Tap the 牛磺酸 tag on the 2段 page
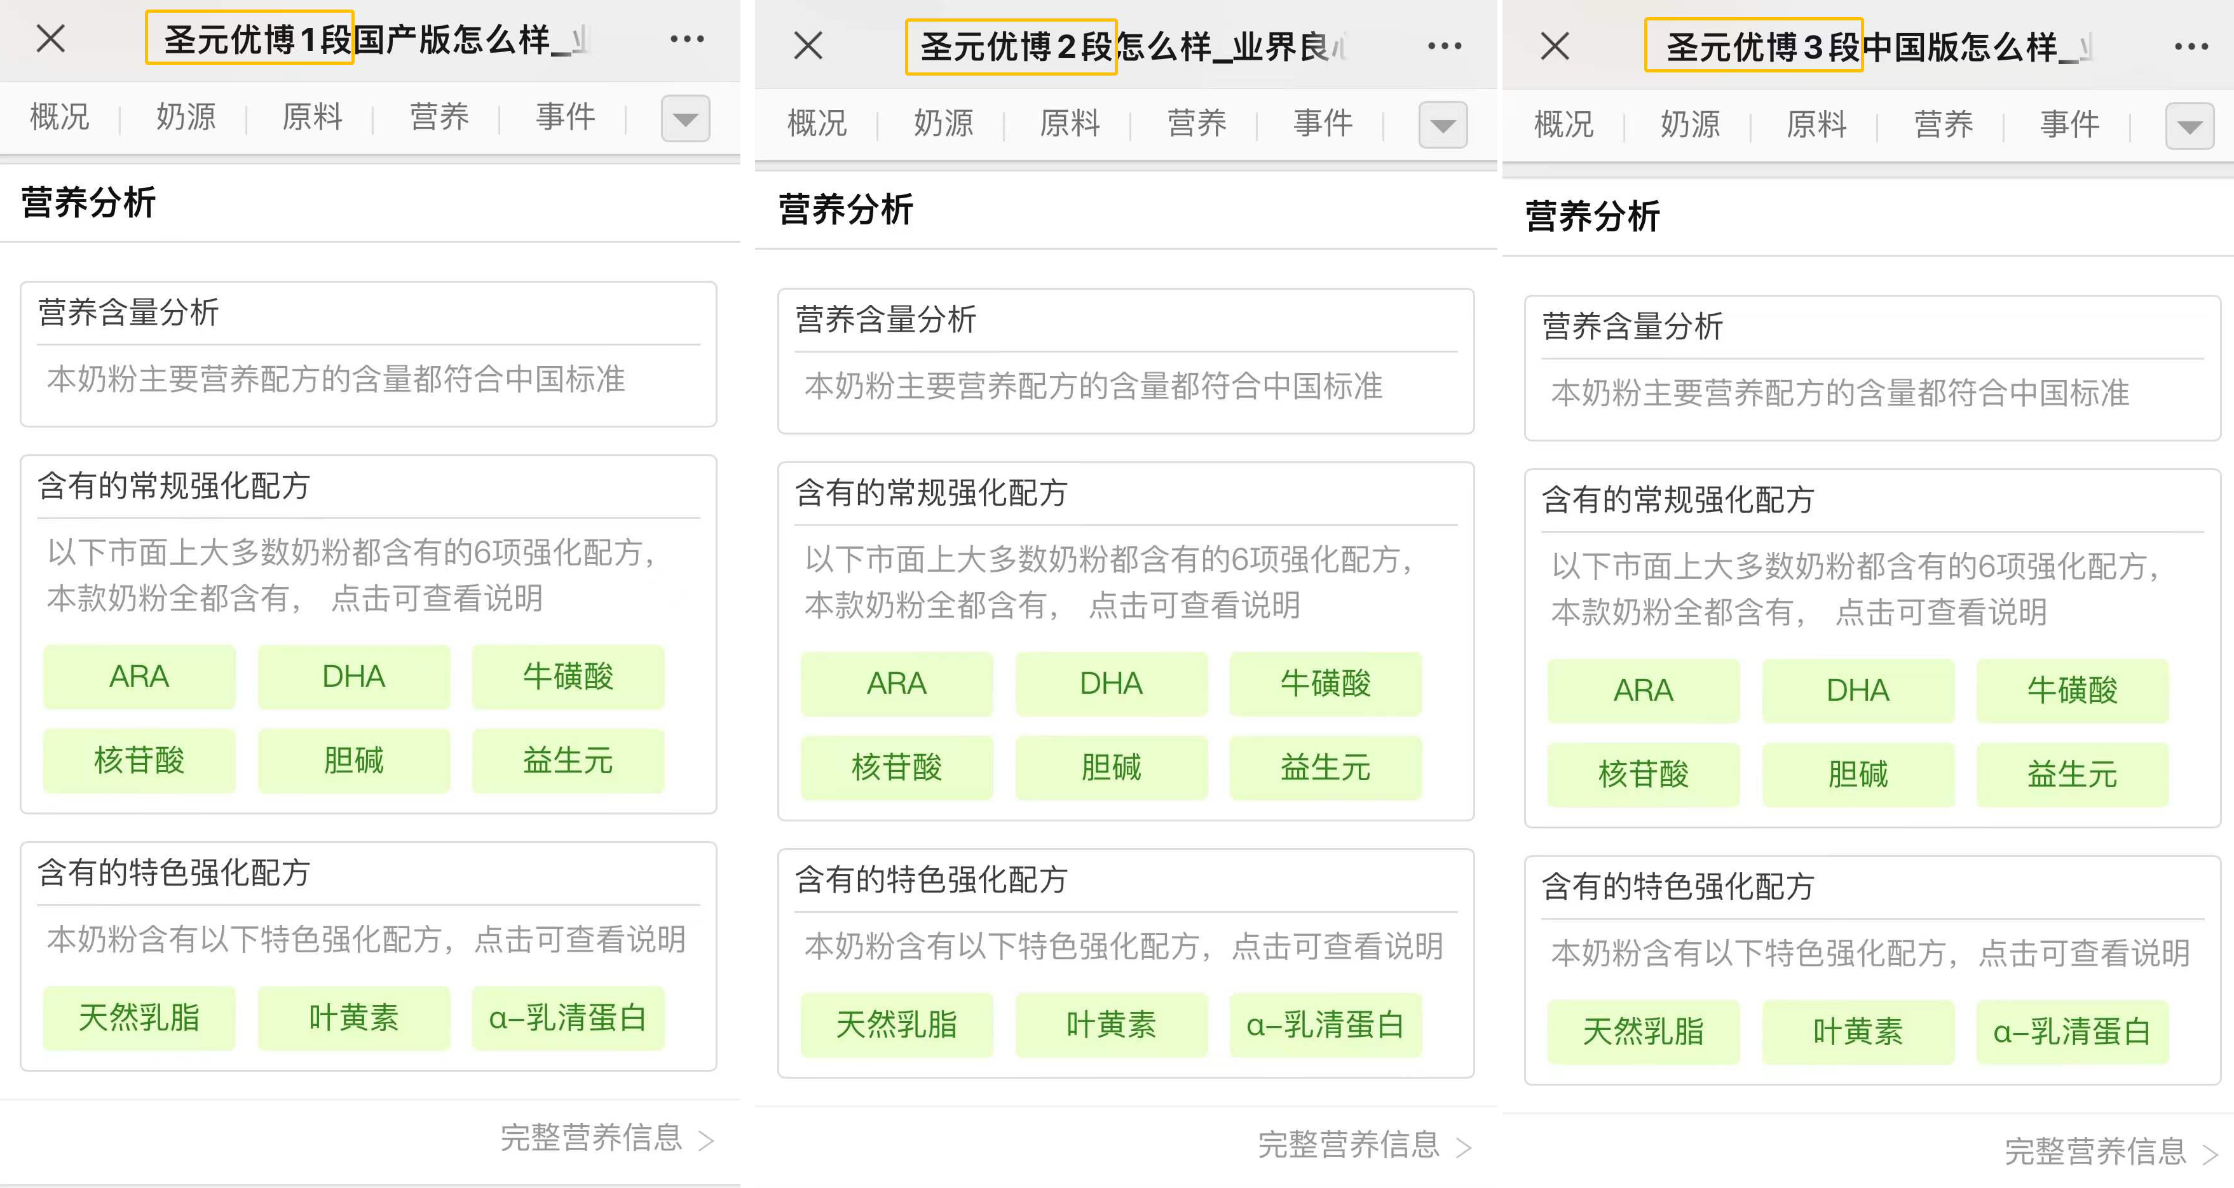Viewport: 2234px width, 1188px height. coord(1325,684)
